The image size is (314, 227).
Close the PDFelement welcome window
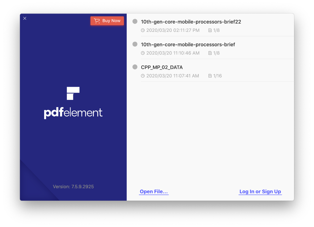click(25, 18)
